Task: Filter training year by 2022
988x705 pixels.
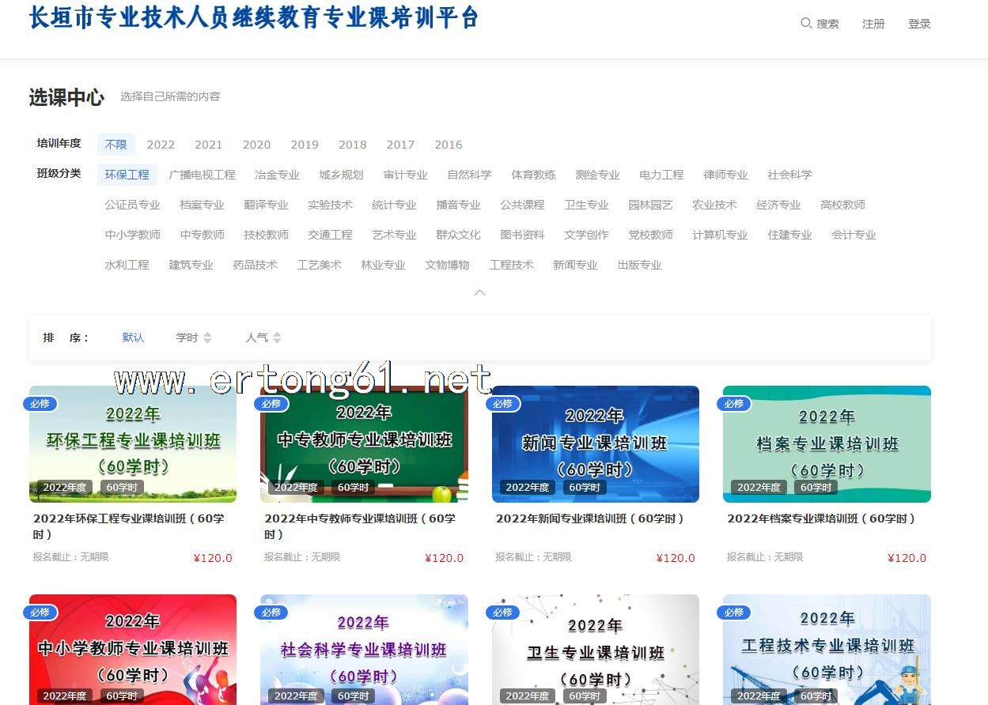Action: pyautogui.click(x=161, y=145)
